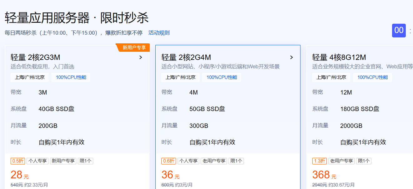Click the 1.3折 discount tag
Viewport: 413px width, 189px height.
point(319,161)
